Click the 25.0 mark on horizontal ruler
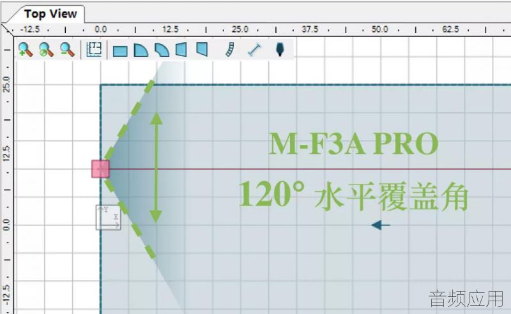Viewport: 511px width, 314px height. [x=240, y=29]
